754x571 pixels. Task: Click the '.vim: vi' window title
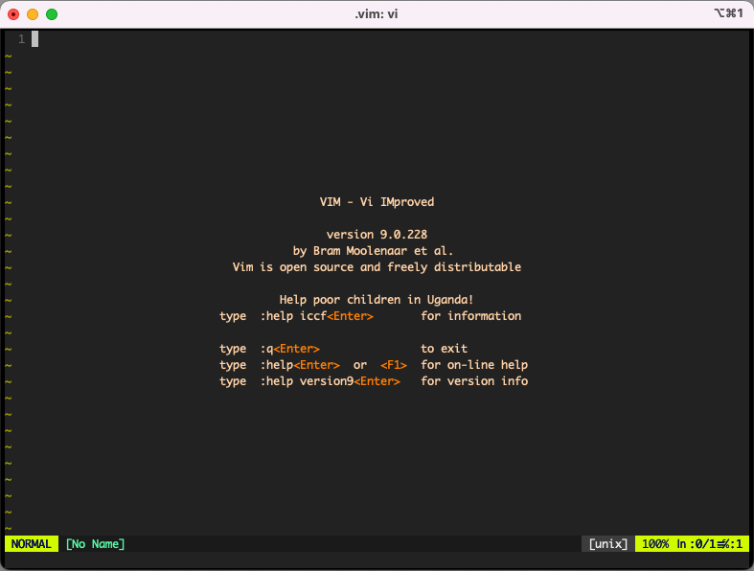377,14
